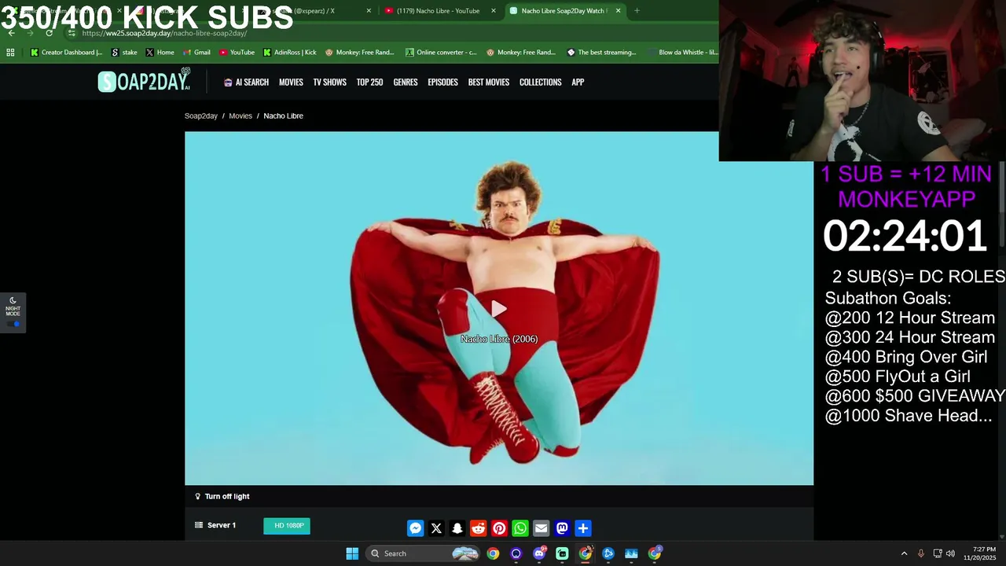Open AdinRoss Kick bookmark
The height and width of the screenshot is (566, 1006).
[x=289, y=53]
